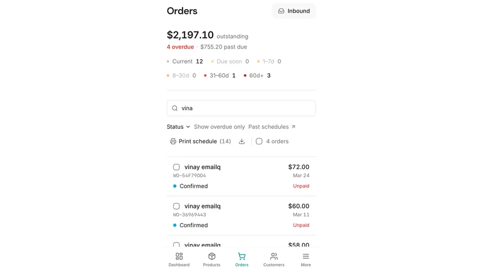The height and width of the screenshot is (272, 483).
Task: Select the Current 12 filter chip
Action: (185, 62)
